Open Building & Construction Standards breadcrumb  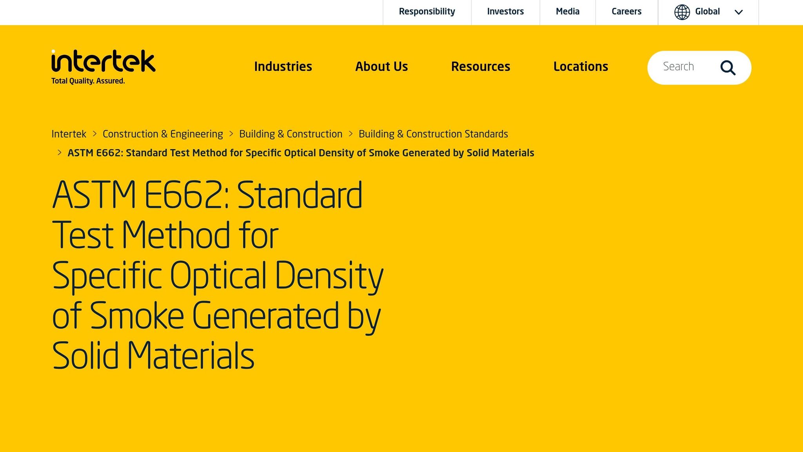[433, 134]
